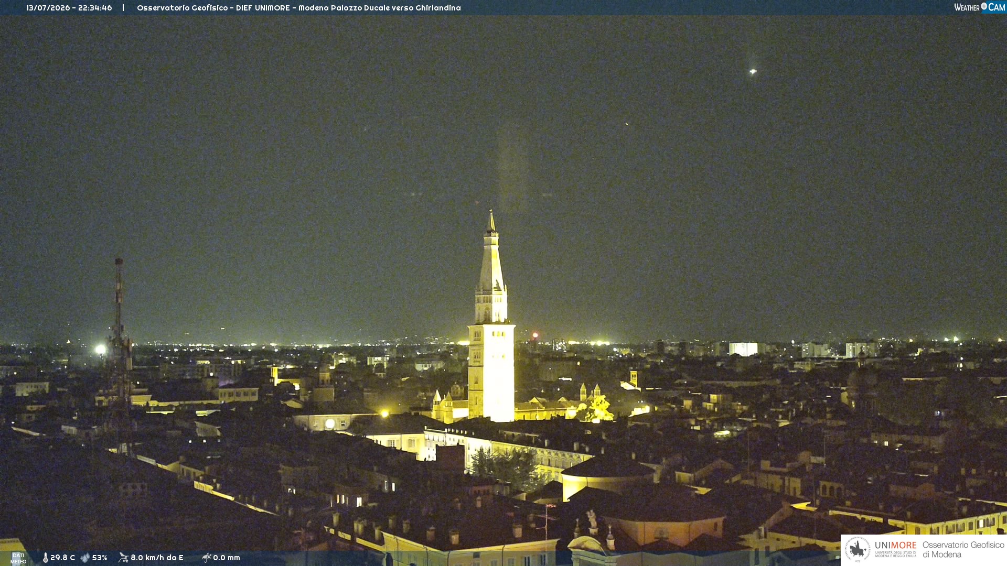This screenshot has width=1007, height=566.
Task: Click the UNIMORE wordmark text
Action: pos(896,546)
